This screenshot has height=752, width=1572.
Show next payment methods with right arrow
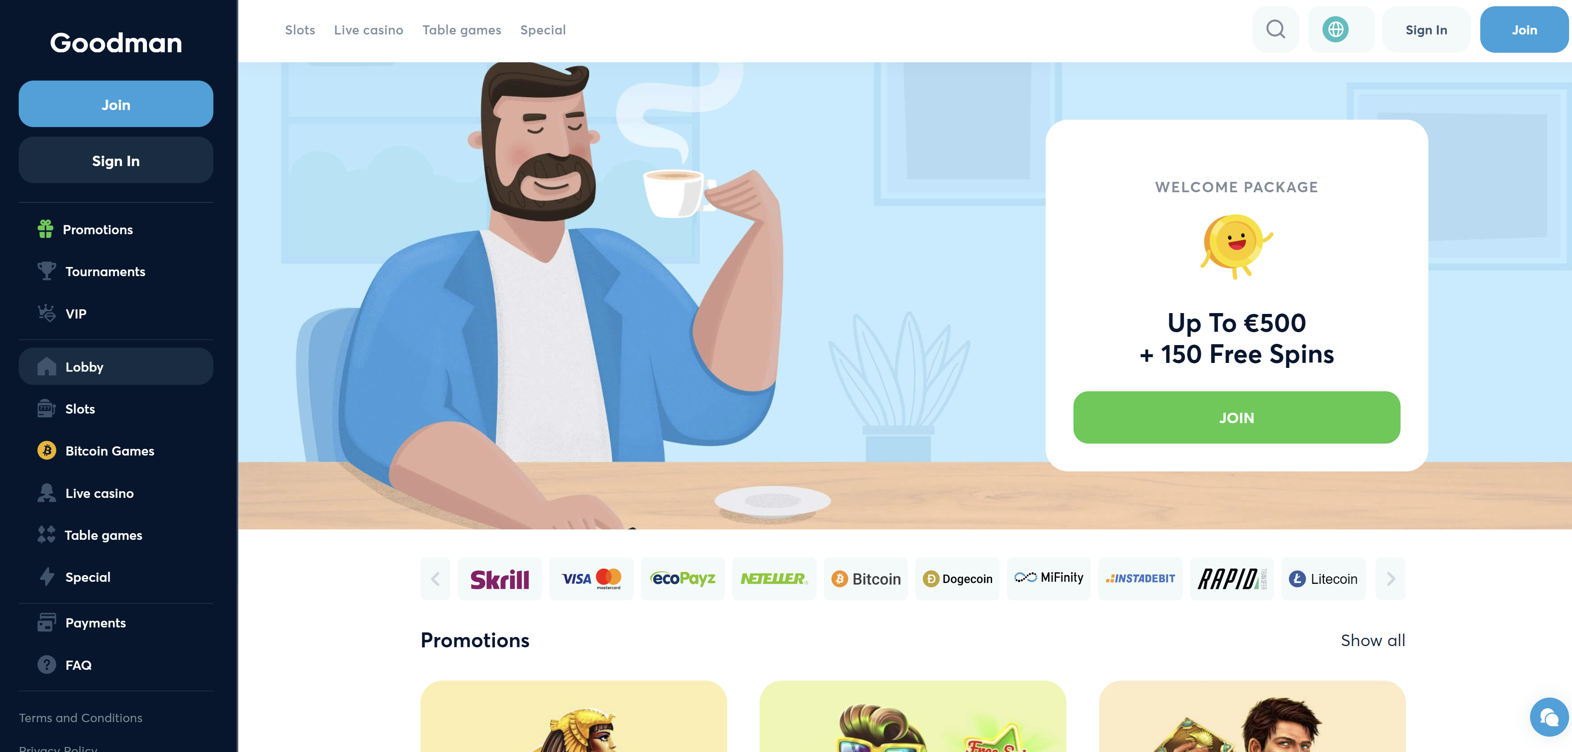point(1391,579)
